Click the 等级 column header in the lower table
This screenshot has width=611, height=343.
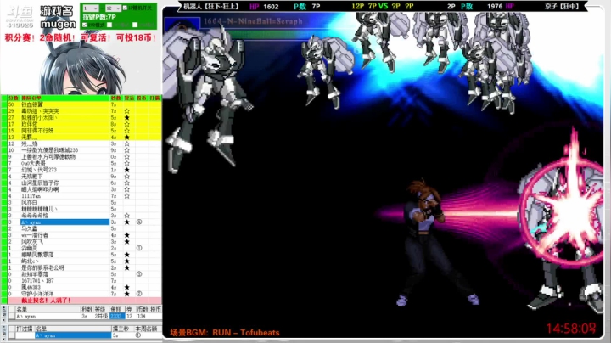click(x=100, y=310)
